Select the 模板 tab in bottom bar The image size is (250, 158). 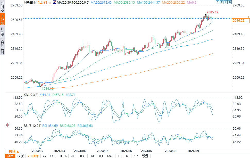point(21,156)
